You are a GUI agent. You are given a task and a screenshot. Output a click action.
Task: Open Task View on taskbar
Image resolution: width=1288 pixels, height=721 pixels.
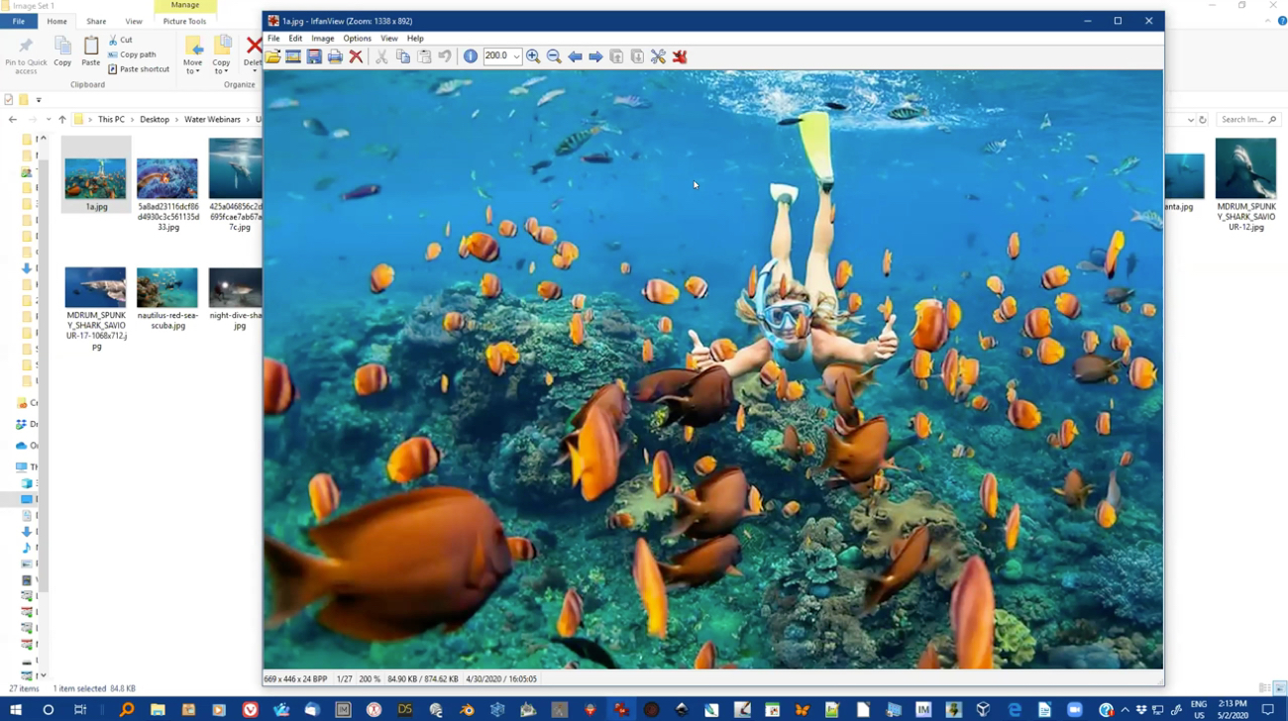point(80,709)
